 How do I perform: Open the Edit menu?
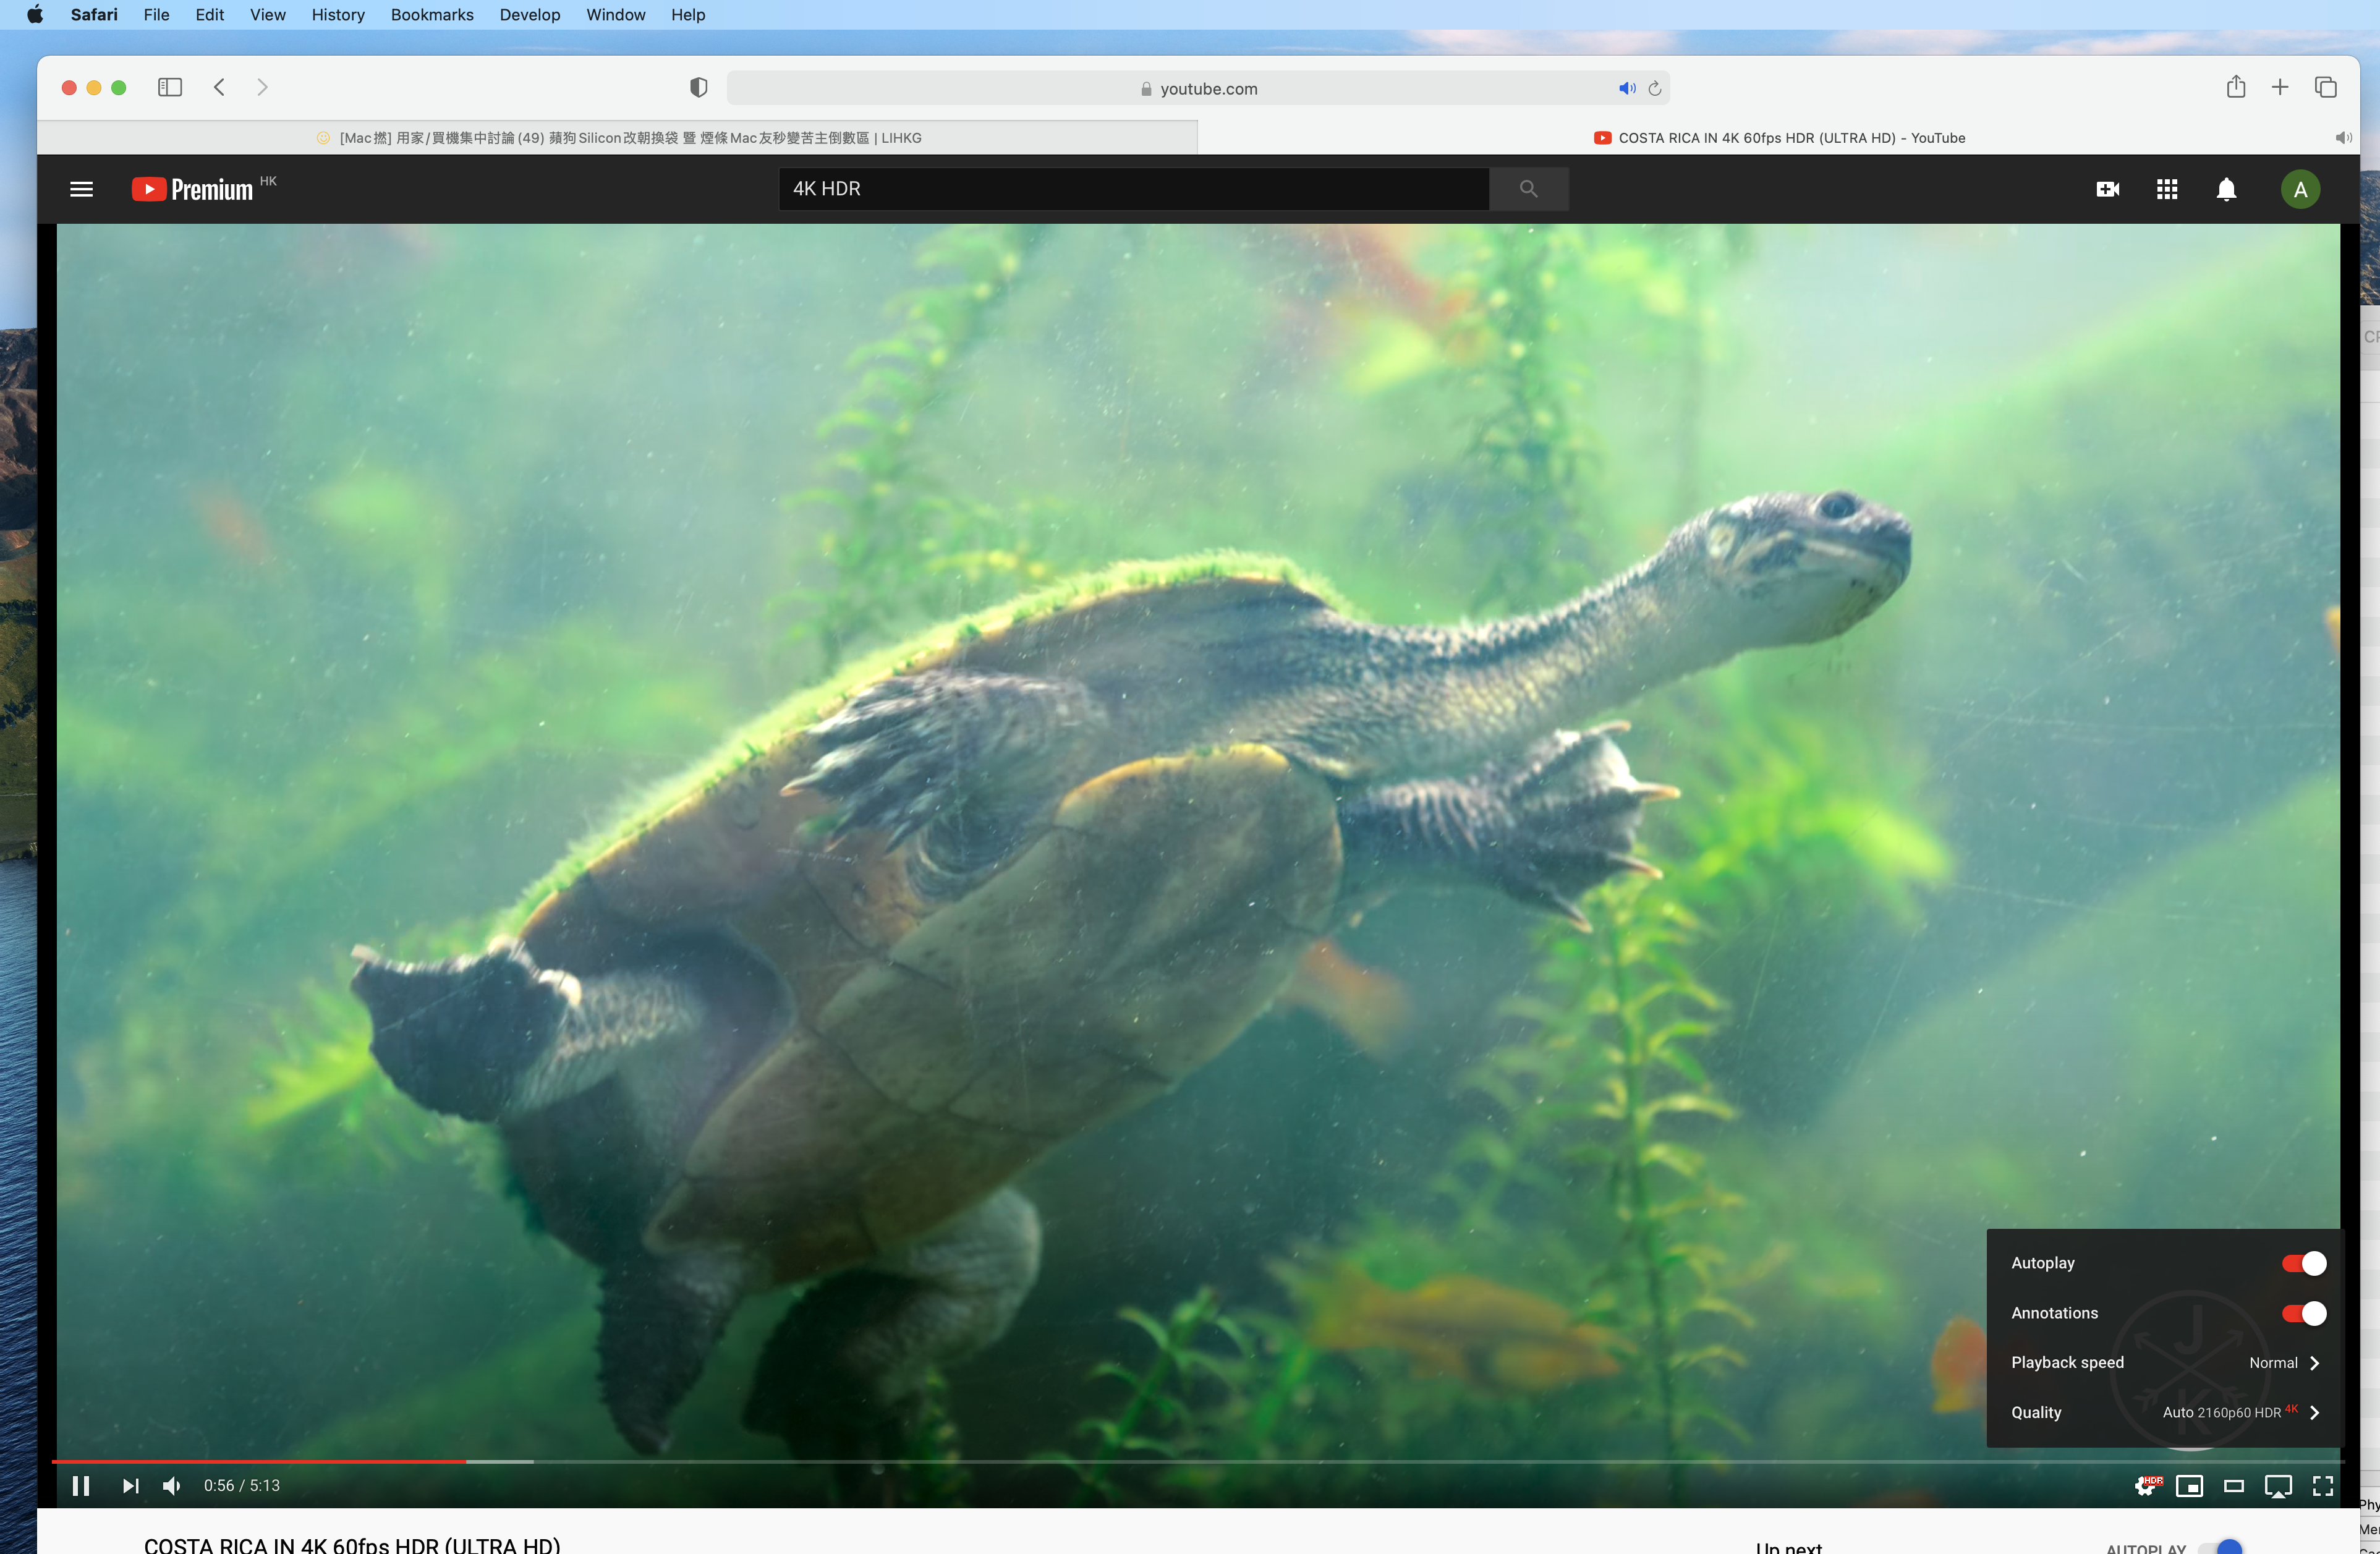click(x=209, y=14)
